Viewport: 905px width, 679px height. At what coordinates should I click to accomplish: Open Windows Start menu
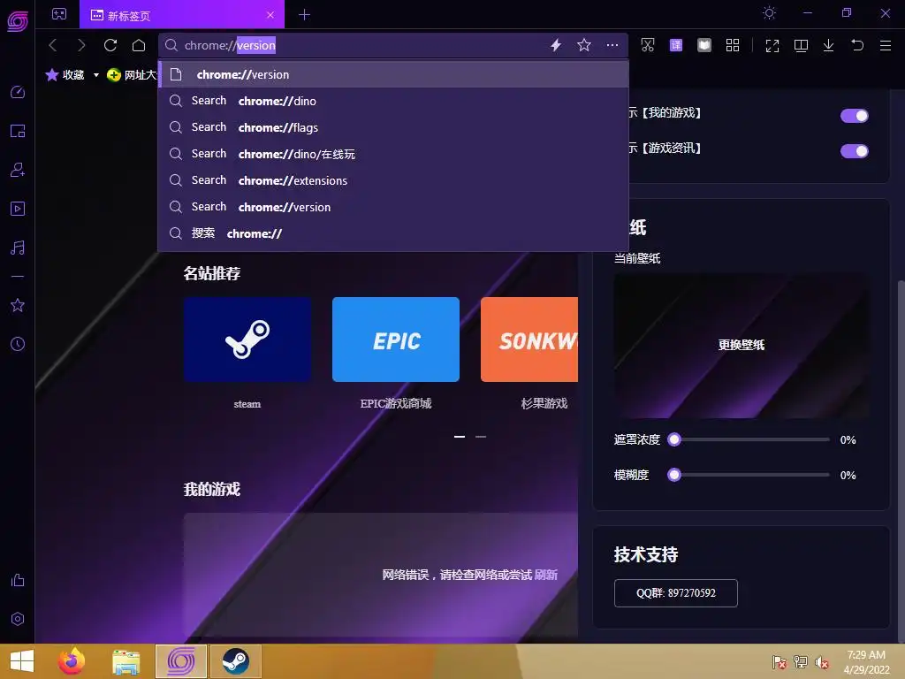(22, 661)
